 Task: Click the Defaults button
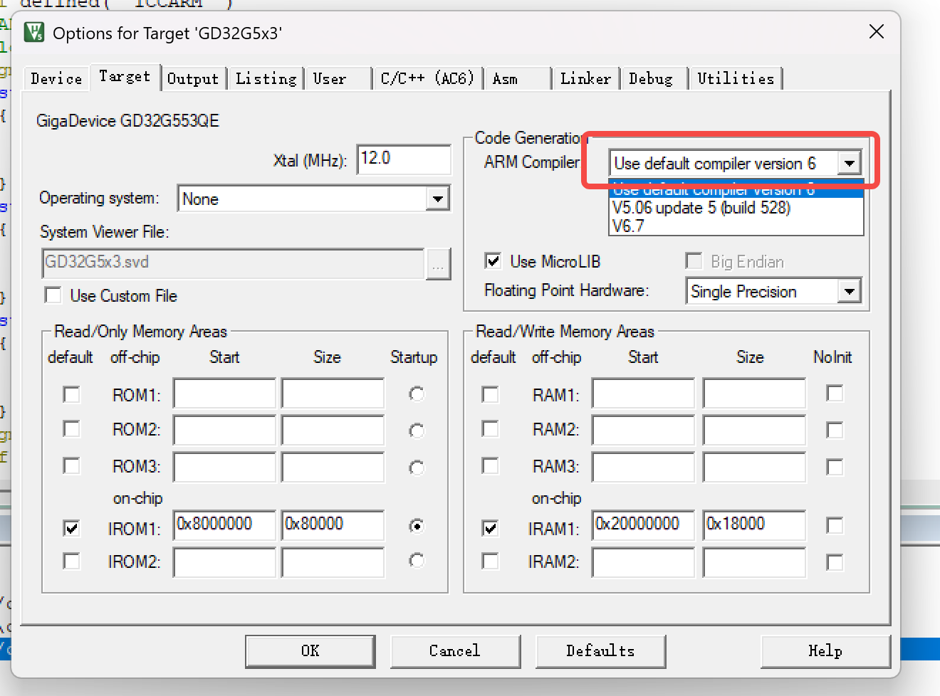600,650
